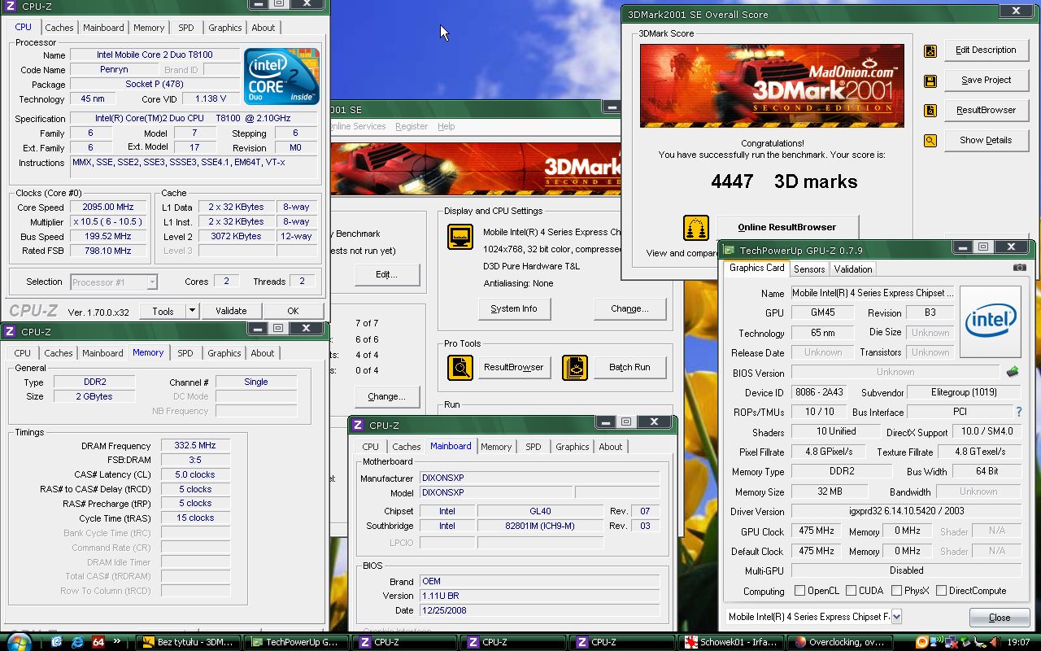
Task: Open the Tools dropdown arrow in CPU-Z
Action: (192, 311)
